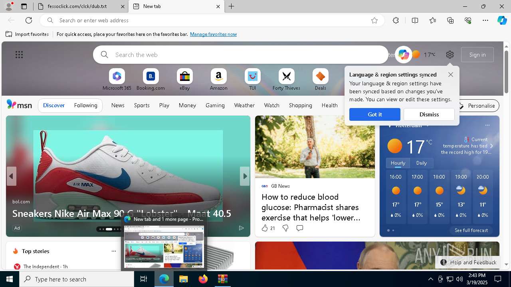Image resolution: width=511 pixels, height=287 pixels.
Task: Open Windows Start menu
Action: pos(10,279)
